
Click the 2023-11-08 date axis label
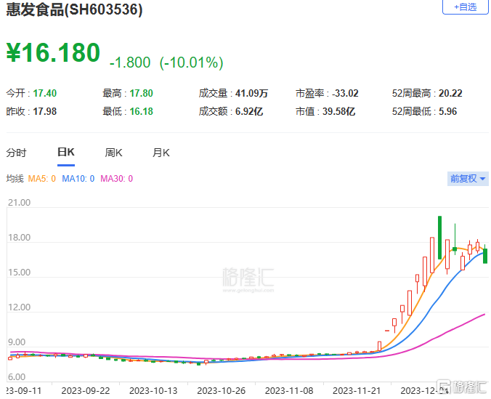tap(289, 391)
